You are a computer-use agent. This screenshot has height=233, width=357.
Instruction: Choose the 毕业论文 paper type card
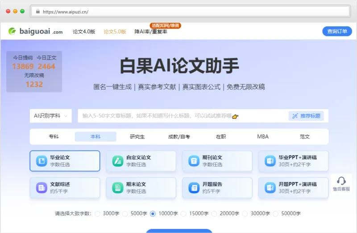pyautogui.click(x=65, y=161)
